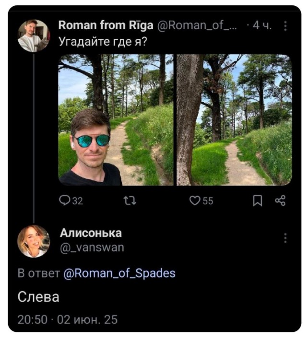Open three-dot menu on Алисонька's reply
Image resolution: width=307 pixels, height=340 pixels.
tap(286, 238)
